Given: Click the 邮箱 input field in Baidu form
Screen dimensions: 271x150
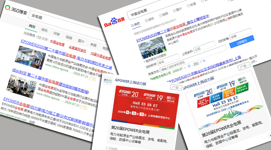Looking at the screenshot, I should click(x=240, y=34).
